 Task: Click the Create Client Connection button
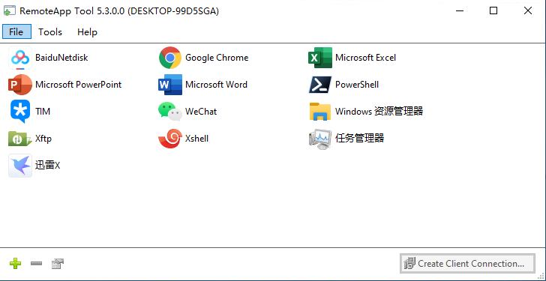(x=467, y=264)
